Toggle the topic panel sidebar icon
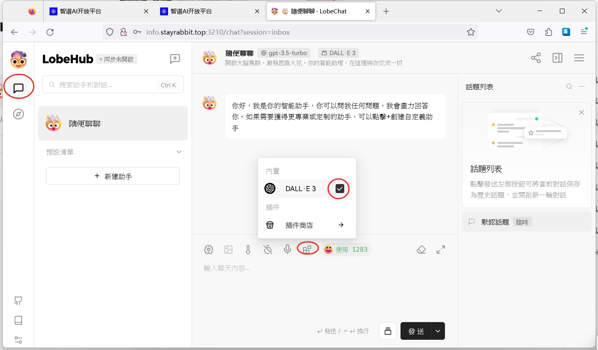Image resolution: width=598 pixels, height=350 pixels. coord(557,58)
